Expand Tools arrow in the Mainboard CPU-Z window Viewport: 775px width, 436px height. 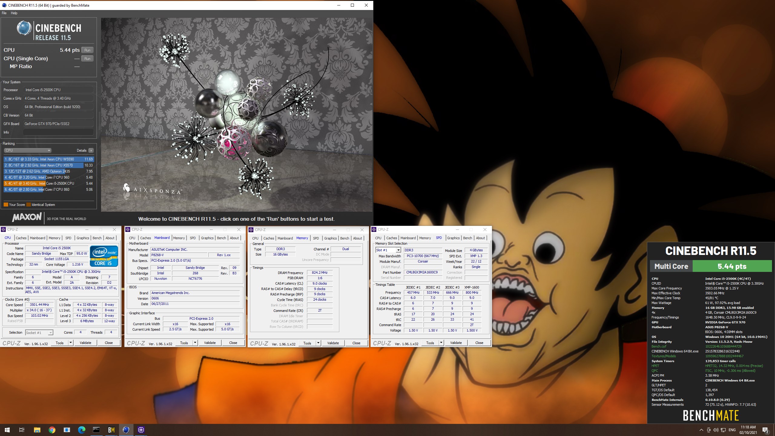tap(195, 343)
